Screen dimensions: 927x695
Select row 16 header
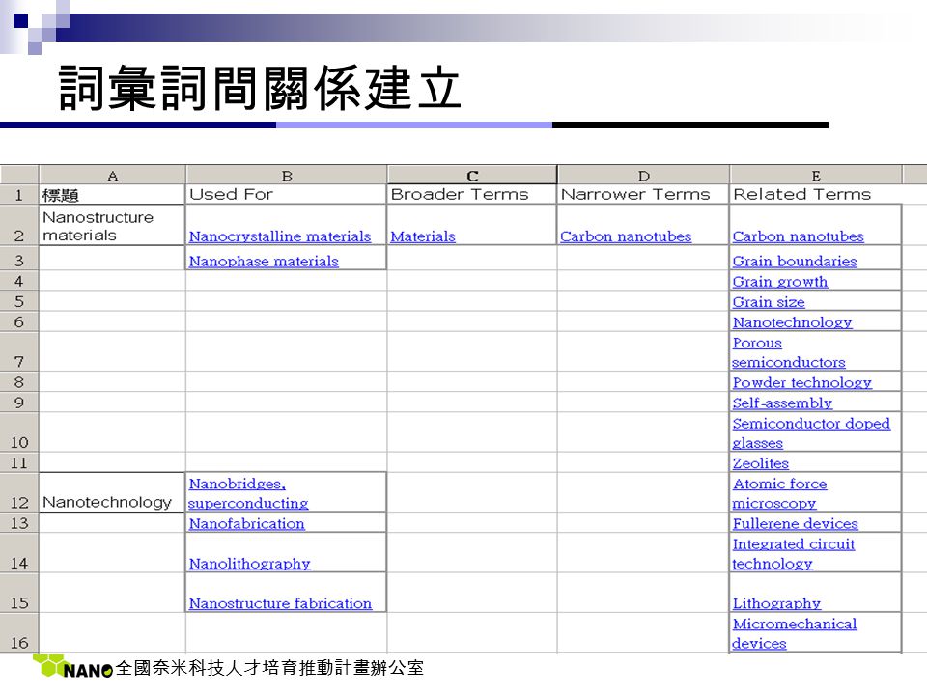coord(19,633)
